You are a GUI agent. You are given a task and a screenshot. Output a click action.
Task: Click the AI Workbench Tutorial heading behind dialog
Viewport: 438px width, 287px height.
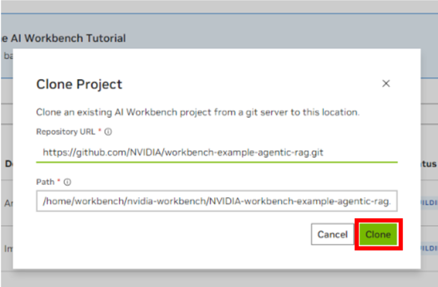click(64, 38)
